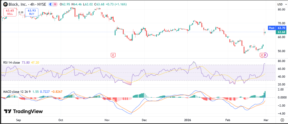Click the purple lightning bolt event icon

266,55
